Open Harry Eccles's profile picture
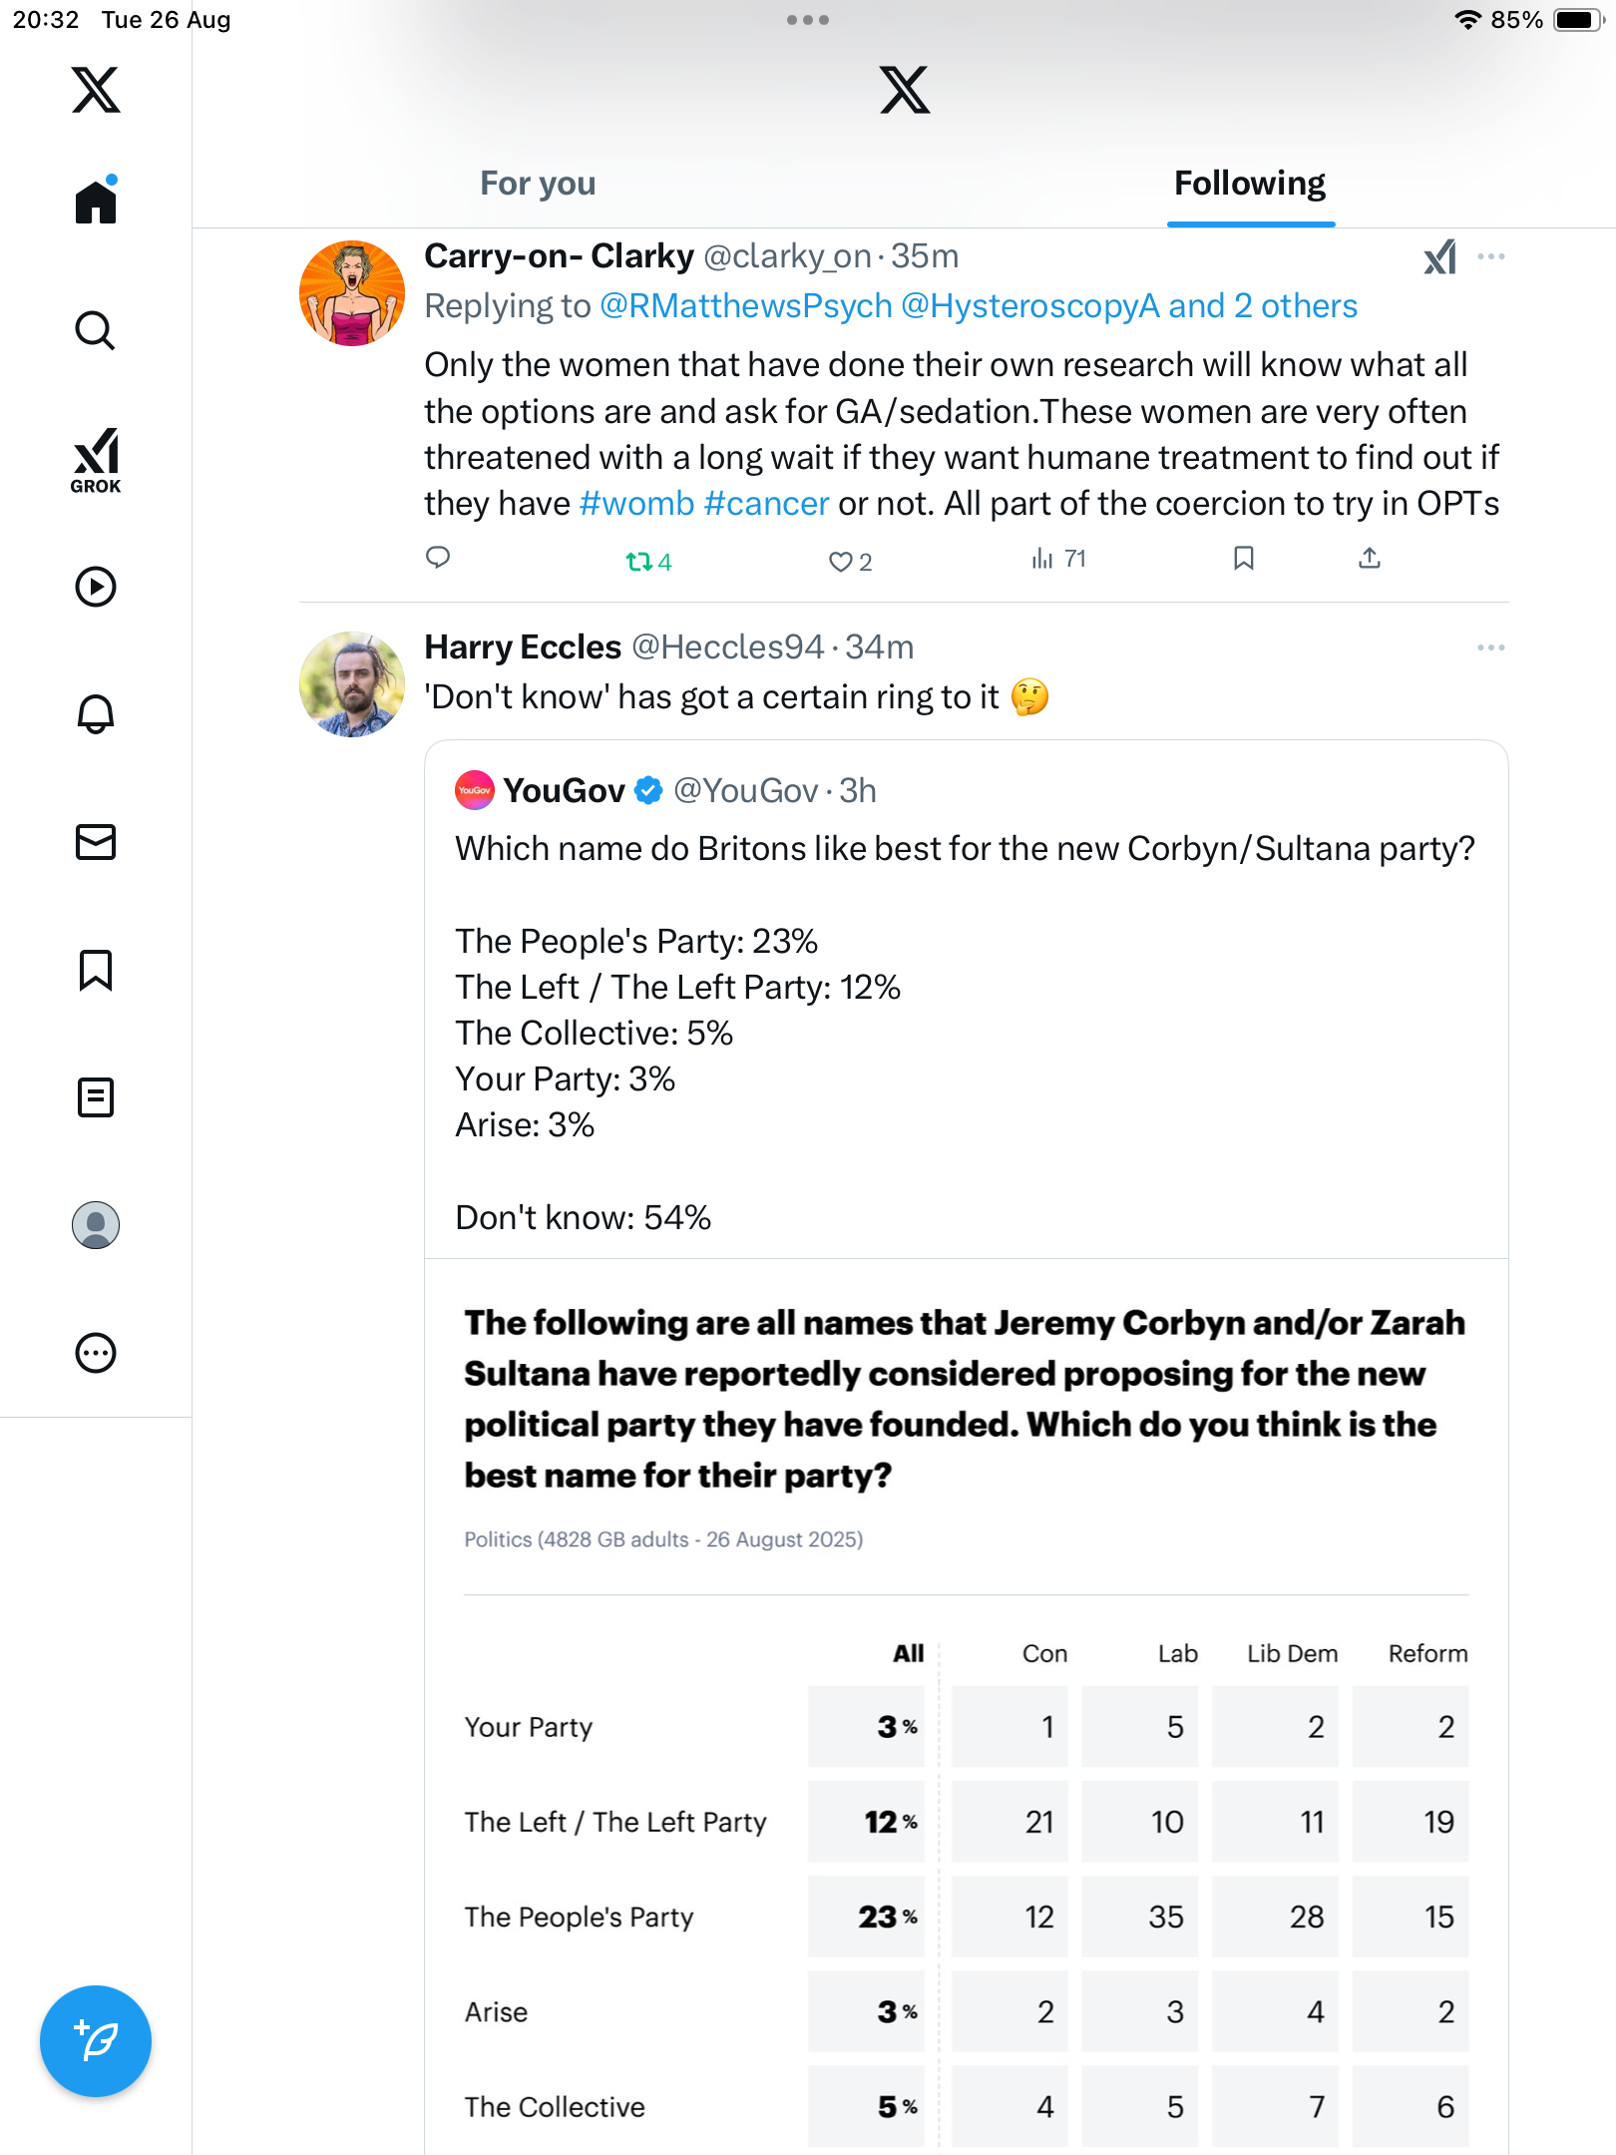The image size is (1616, 2155). 352,684
